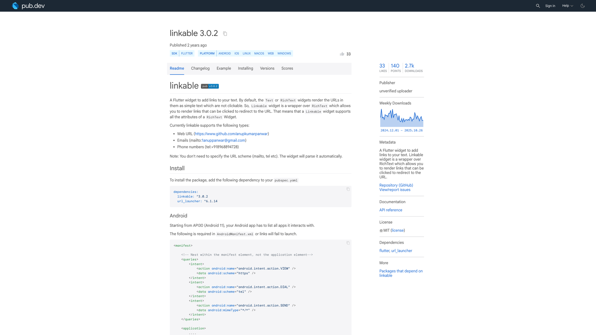
Task: Copy the package name next to linkable 3.0.2
Action: 225,33
